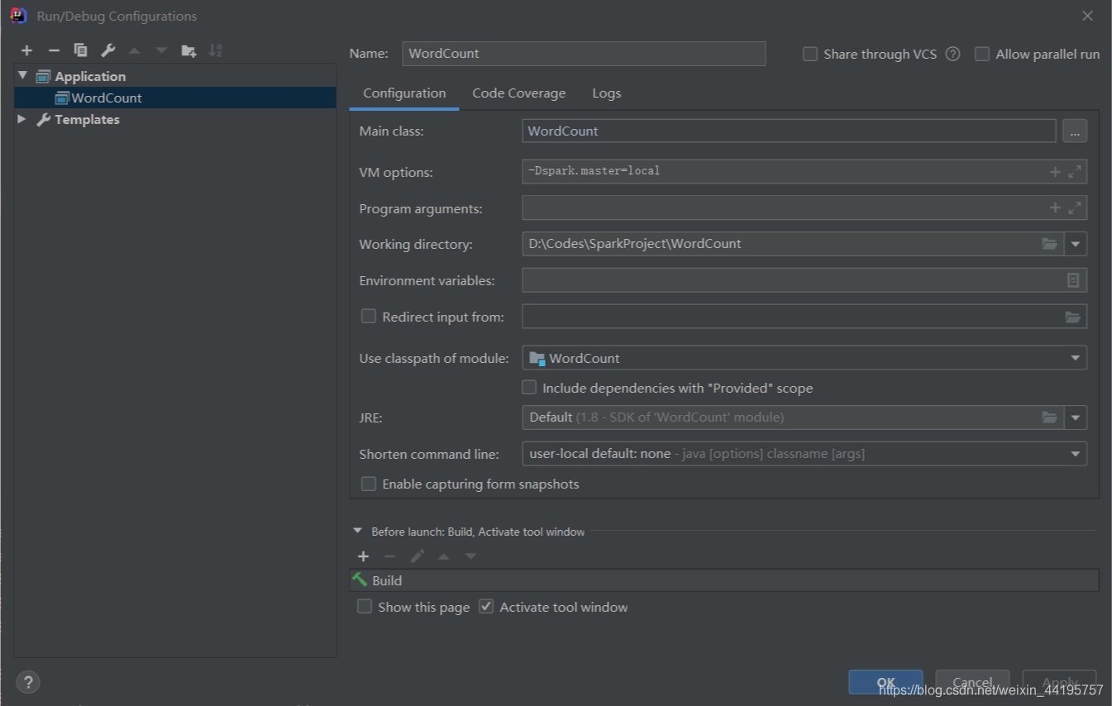This screenshot has height=706, width=1112.
Task: Switch to the Logs tab
Action: coord(607,93)
